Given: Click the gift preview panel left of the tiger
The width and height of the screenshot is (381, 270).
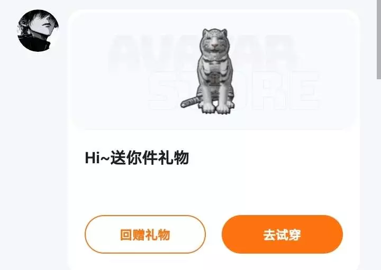Looking at the screenshot, I should tap(126, 70).
